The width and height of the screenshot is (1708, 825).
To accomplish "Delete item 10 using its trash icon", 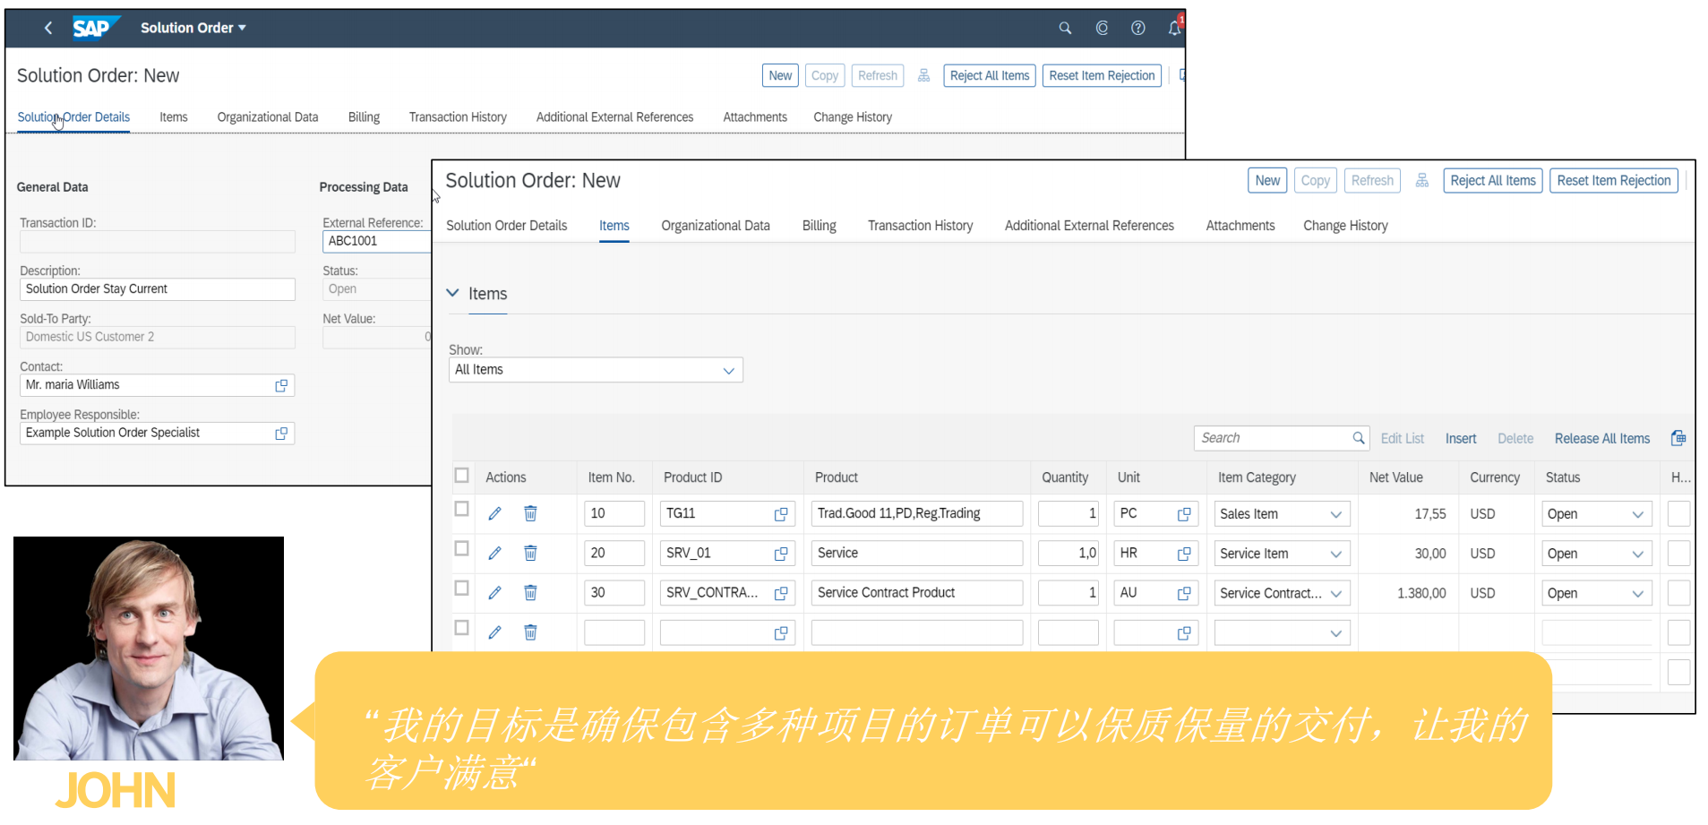I will coord(530,513).
